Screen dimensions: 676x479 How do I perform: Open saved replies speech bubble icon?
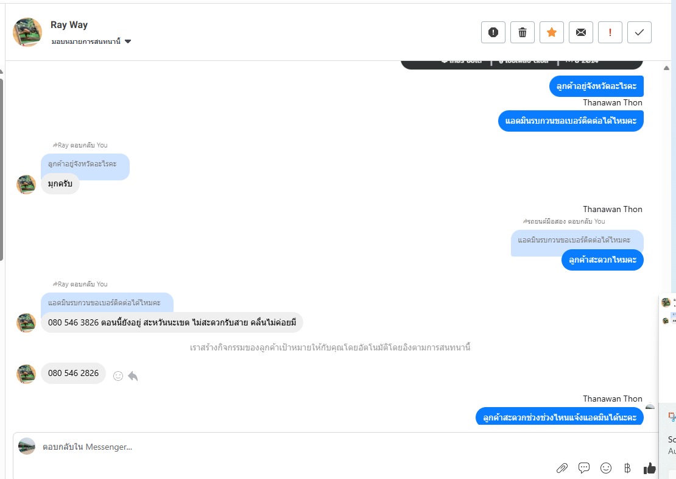584,468
